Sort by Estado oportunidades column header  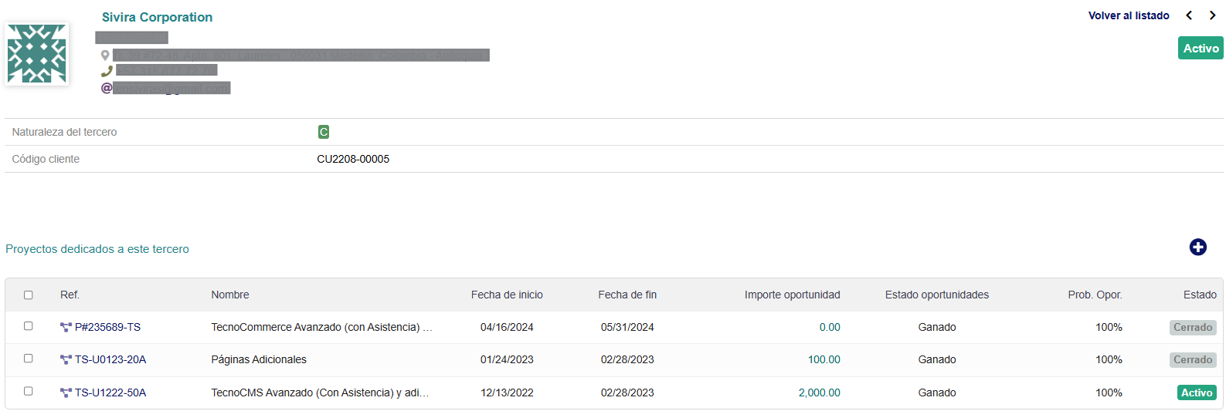coord(936,295)
